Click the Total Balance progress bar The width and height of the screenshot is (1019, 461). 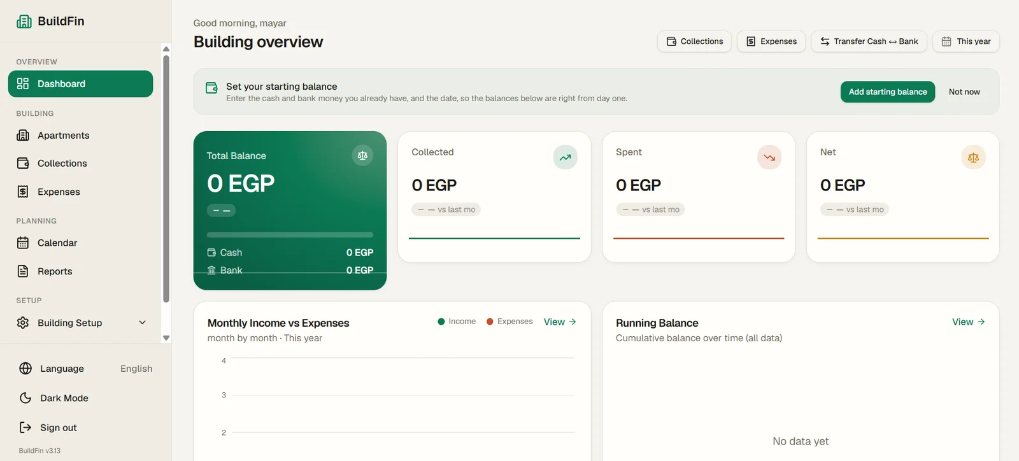point(290,235)
